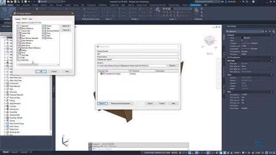This screenshot has height=155, width=276.
Task: Click the Color ByLayer swatch in Properties
Action: click(242, 38)
